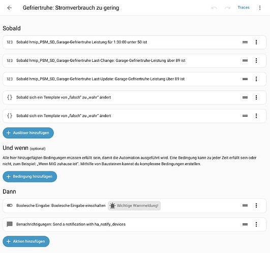
Task: Click toggle icon of Boolesche Eingabe action
Action: click(10, 205)
